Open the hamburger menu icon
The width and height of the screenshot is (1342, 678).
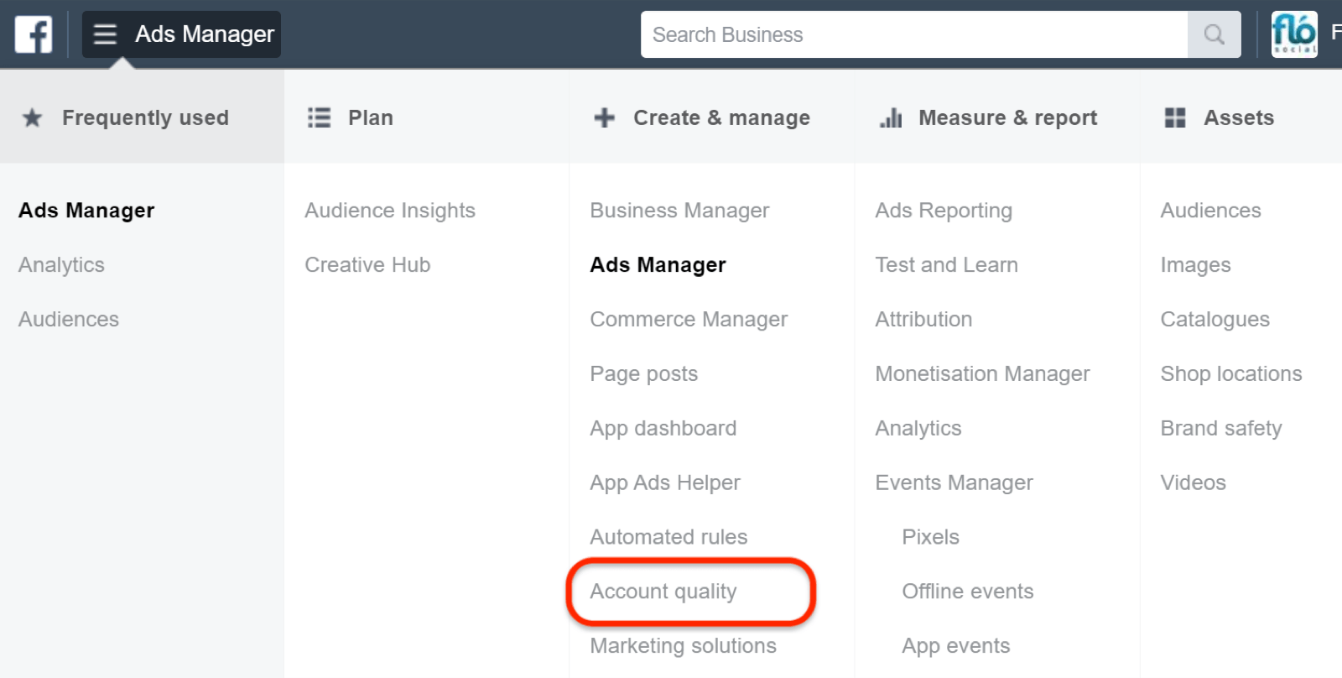pos(105,34)
